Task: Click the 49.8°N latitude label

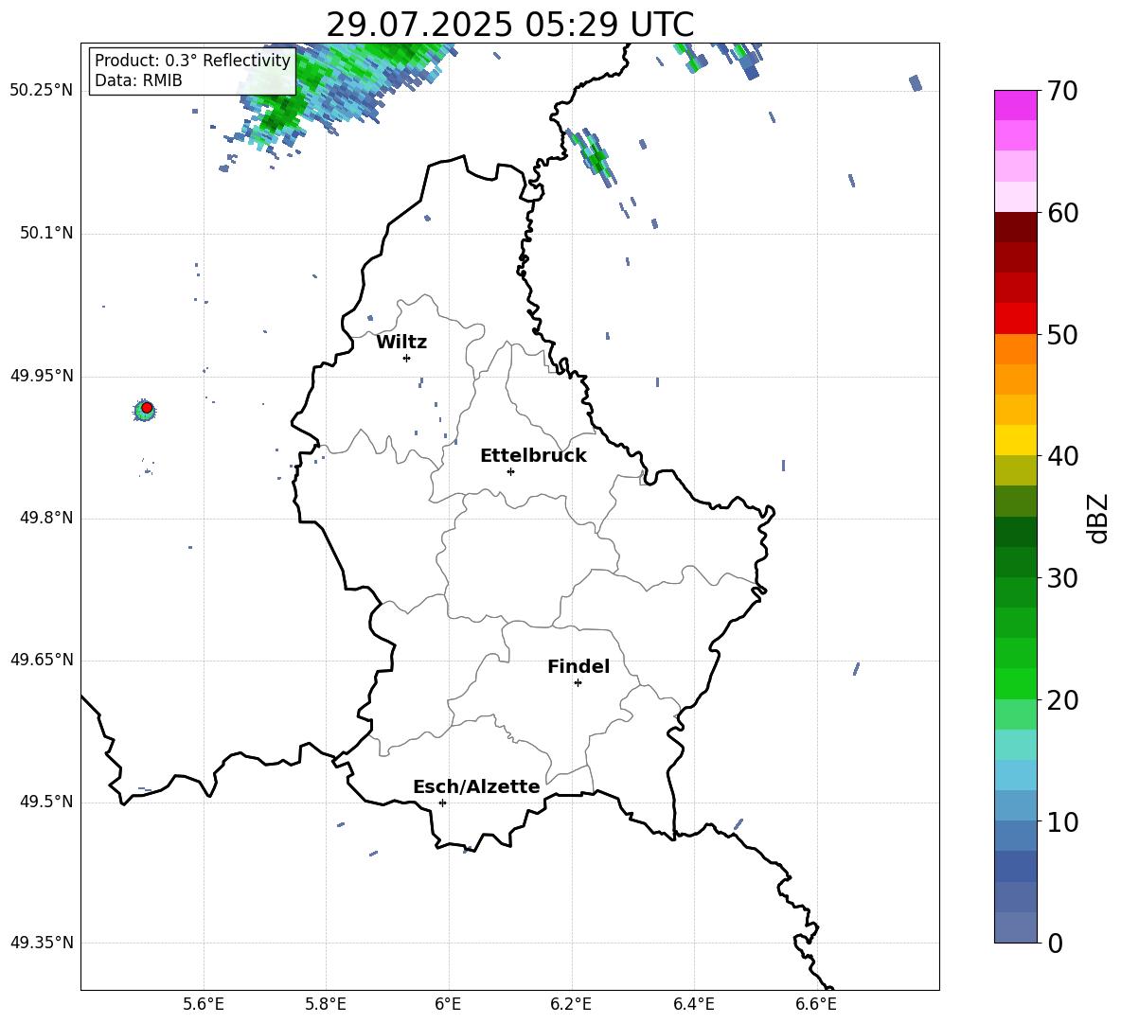Action: (45, 518)
